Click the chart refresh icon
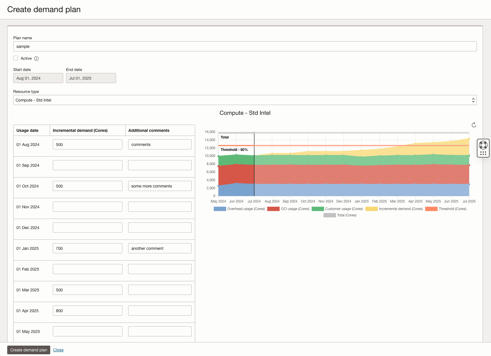Viewport: 491px width, 356px height. click(474, 125)
